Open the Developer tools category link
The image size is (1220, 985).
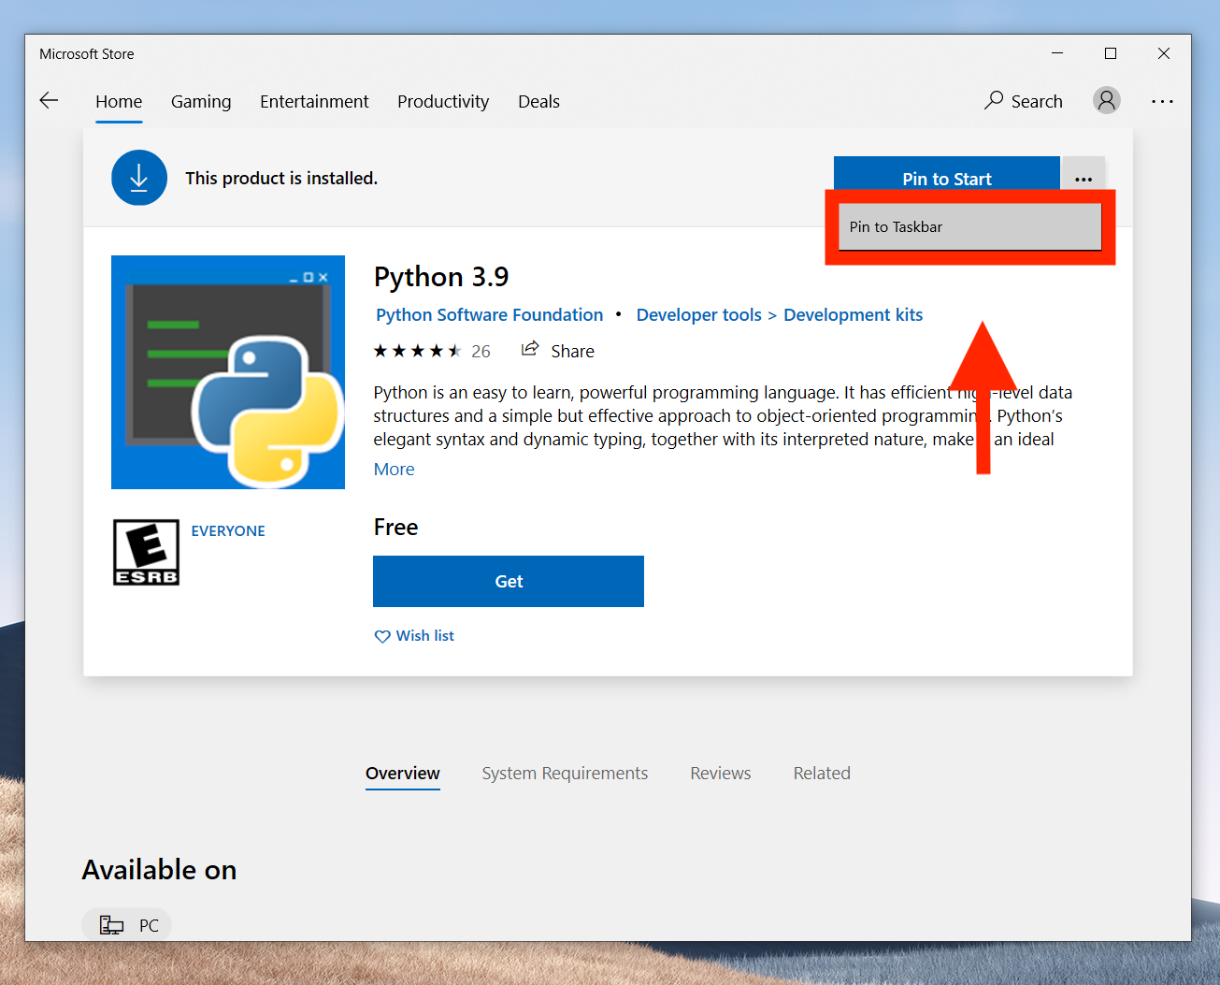point(699,315)
